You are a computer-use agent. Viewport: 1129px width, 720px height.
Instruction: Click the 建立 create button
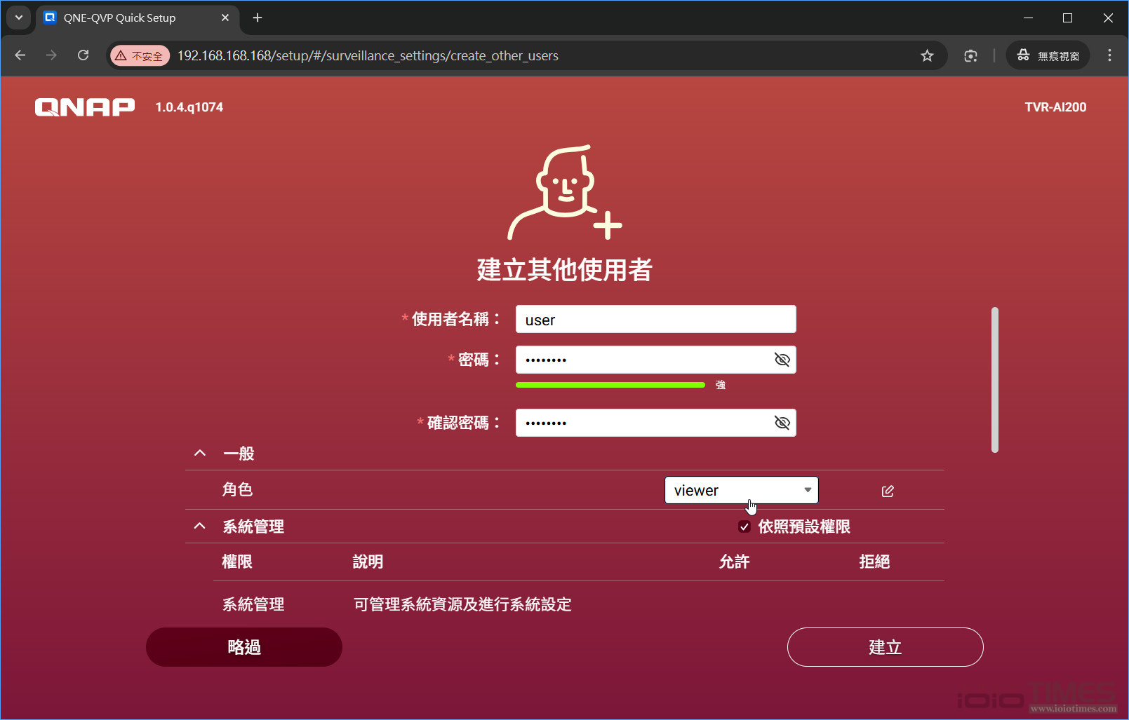[x=885, y=646]
